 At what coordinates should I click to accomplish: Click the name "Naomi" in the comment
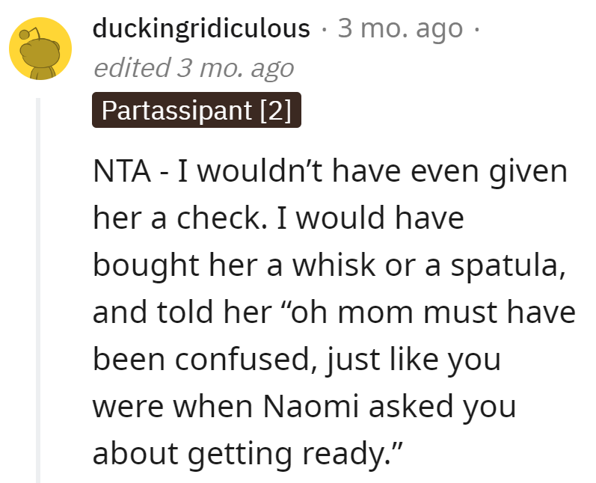coord(310,406)
